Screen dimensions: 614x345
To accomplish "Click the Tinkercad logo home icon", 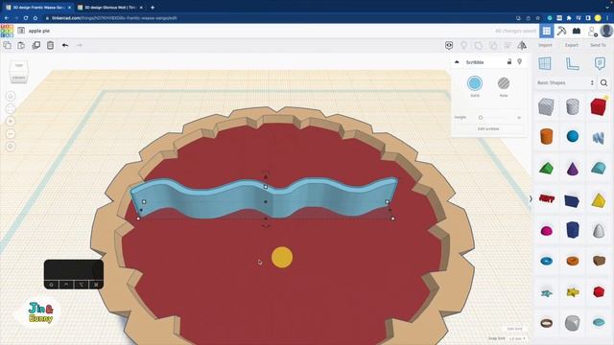I will [7, 31].
